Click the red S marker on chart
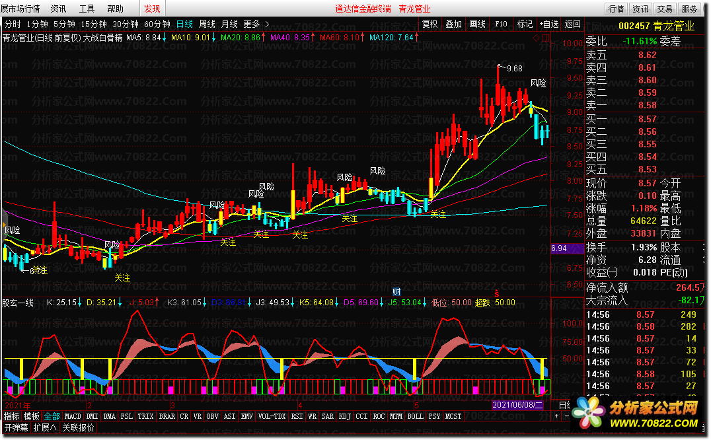Viewport: 711px width, 440px height. (x=497, y=293)
